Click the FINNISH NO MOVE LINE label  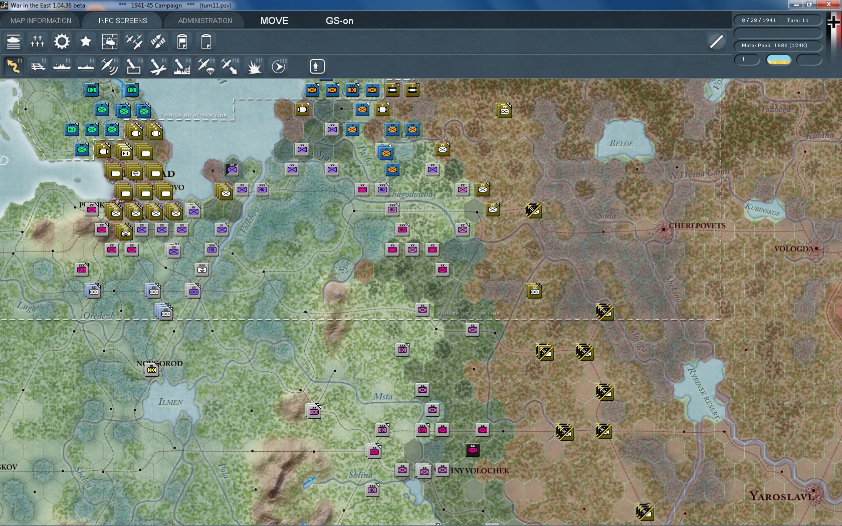[x=469, y=314]
